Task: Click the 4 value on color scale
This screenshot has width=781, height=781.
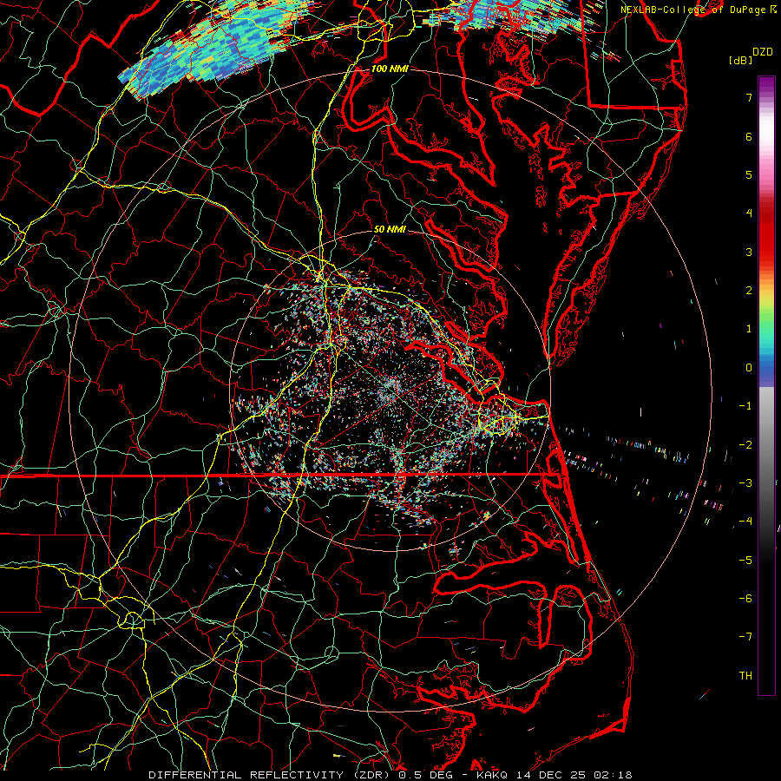Action: [x=749, y=213]
